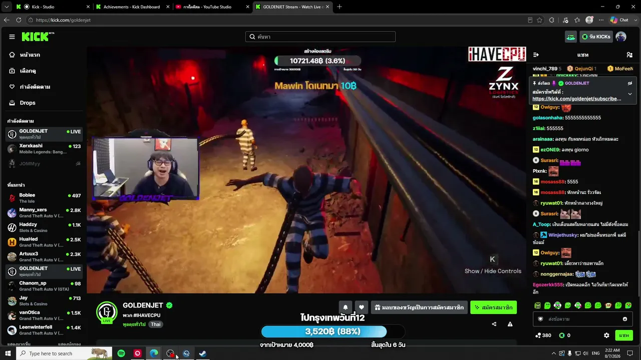The height and width of the screenshot is (360, 641).
Task: Open the browser media control icon
Action: pos(565,20)
